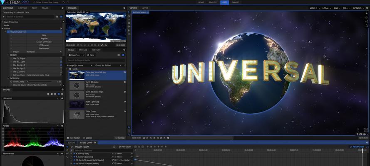370x166 pixels.
Task: Open the Controls panel options icon
Action: tap(62, 8)
